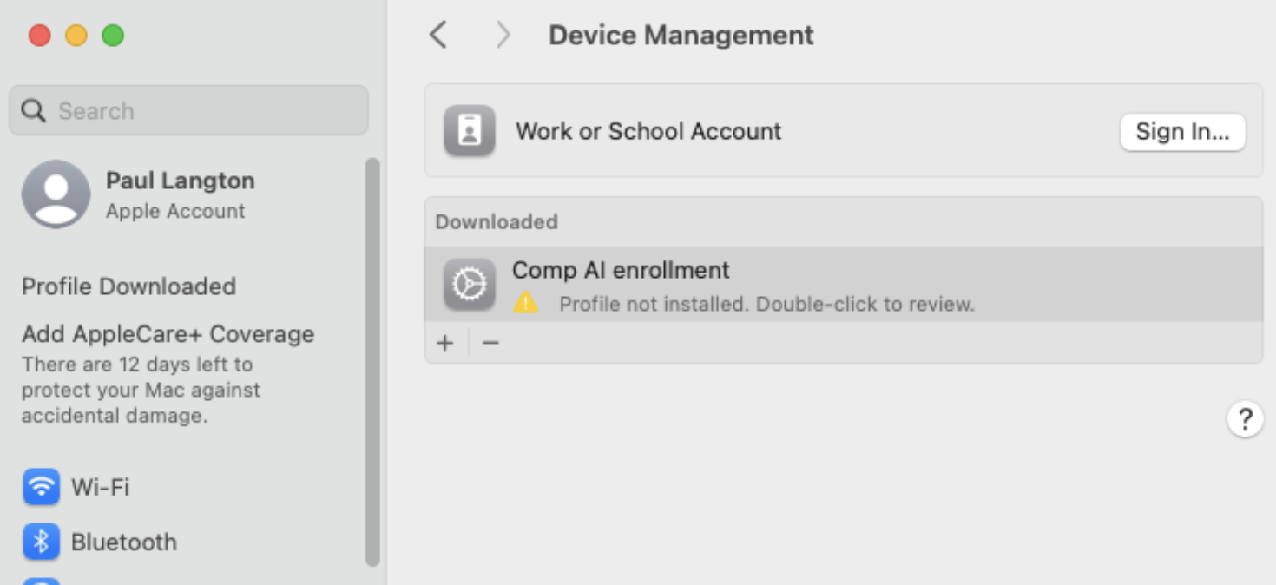
Task: Click the Work or School Account badge icon
Action: 470,131
